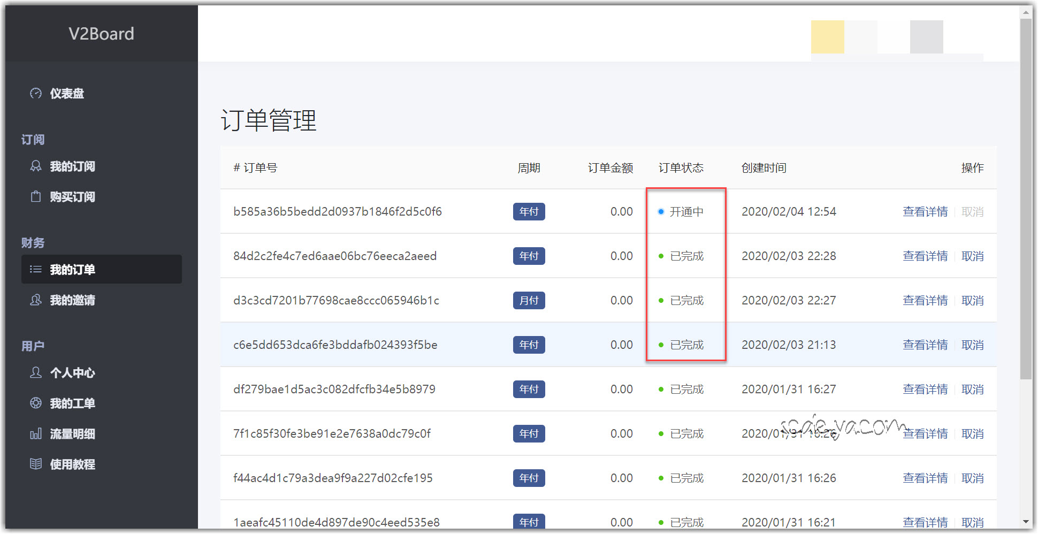The width and height of the screenshot is (1038, 534).
Task: Click the yellow block in the header
Action: [x=827, y=37]
